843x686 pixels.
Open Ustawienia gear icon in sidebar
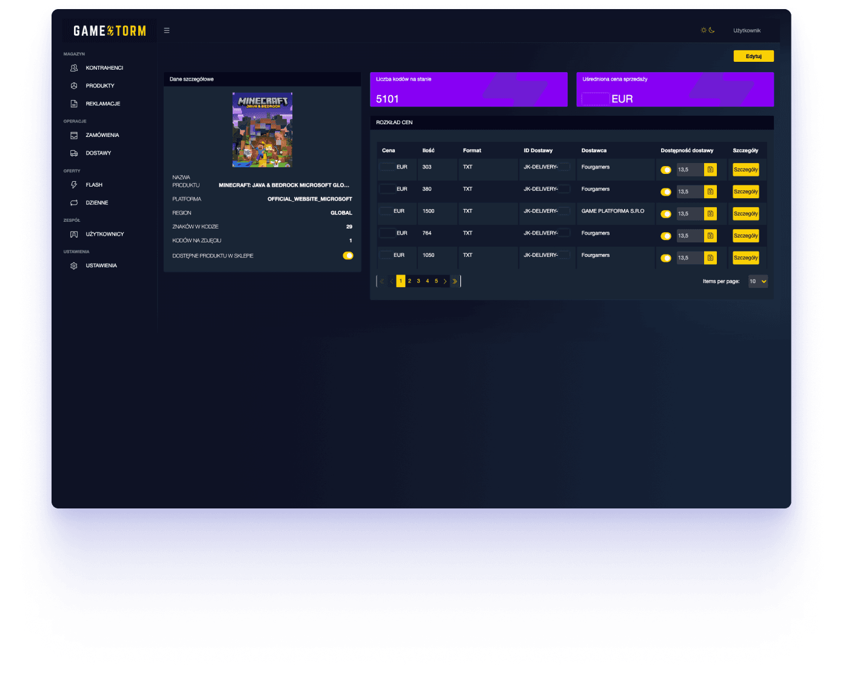click(x=74, y=266)
